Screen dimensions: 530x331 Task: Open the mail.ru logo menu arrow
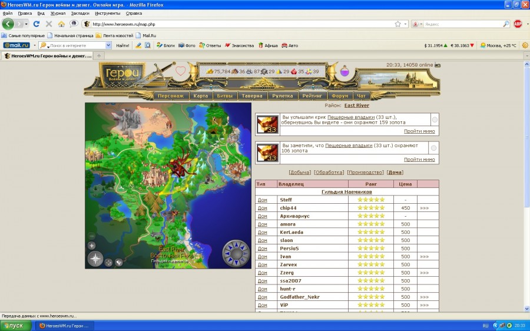point(34,45)
